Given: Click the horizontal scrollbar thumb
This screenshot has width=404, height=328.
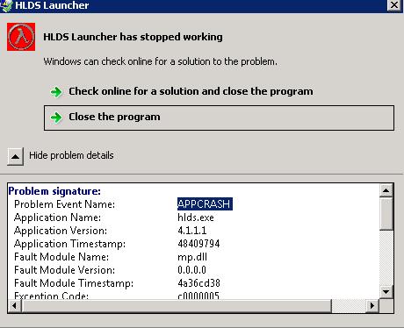Looking at the screenshot, I should (177, 306).
